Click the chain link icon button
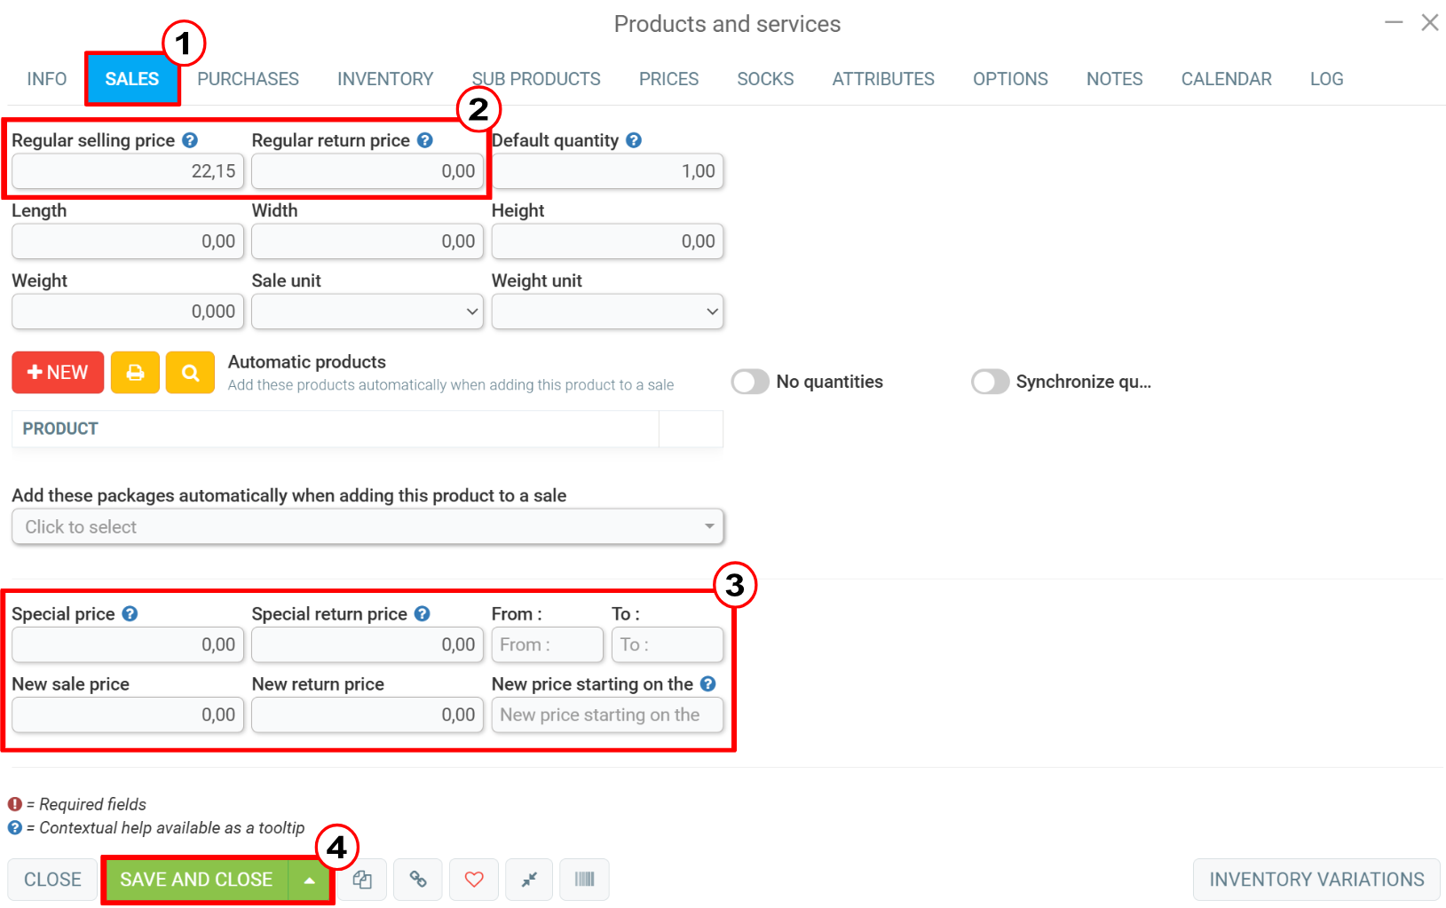The height and width of the screenshot is (908, 1446). [418, 880]
